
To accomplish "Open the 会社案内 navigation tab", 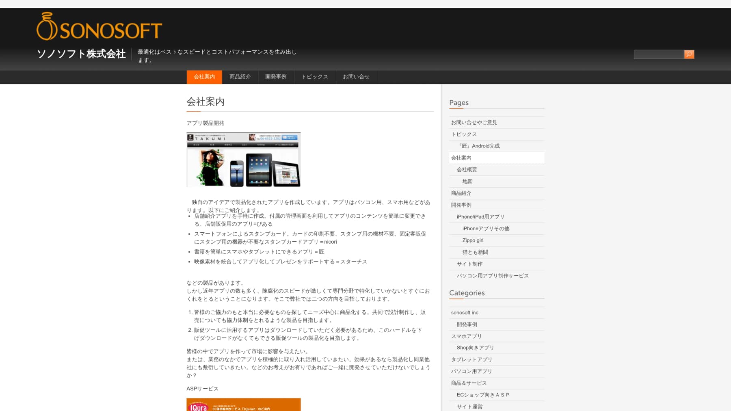I will 204,77.
